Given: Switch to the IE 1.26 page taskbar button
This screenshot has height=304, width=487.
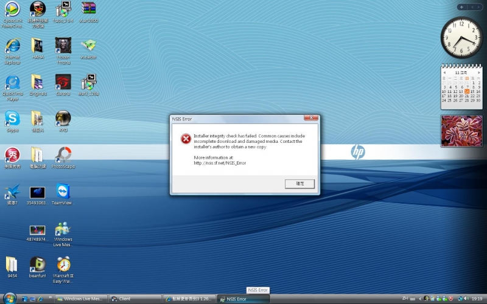Looking at the screenshot, I should tap(189, 299).
